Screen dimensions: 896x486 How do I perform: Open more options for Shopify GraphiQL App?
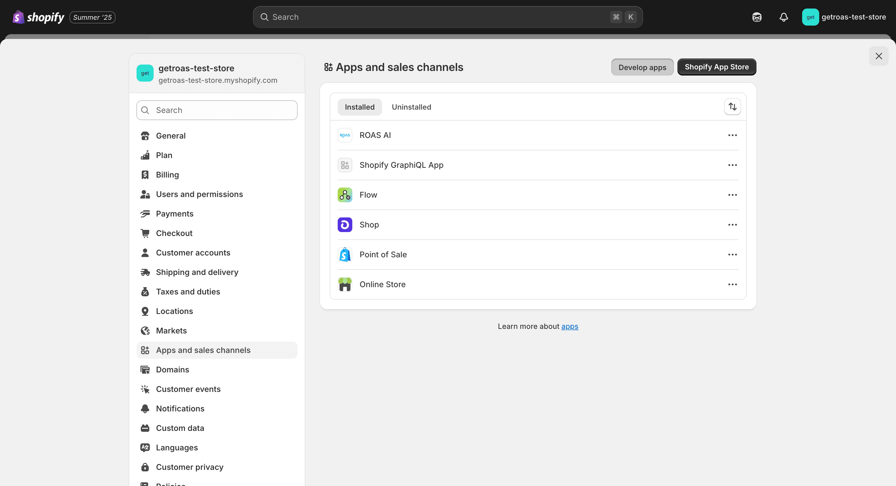tap(733, 165)
